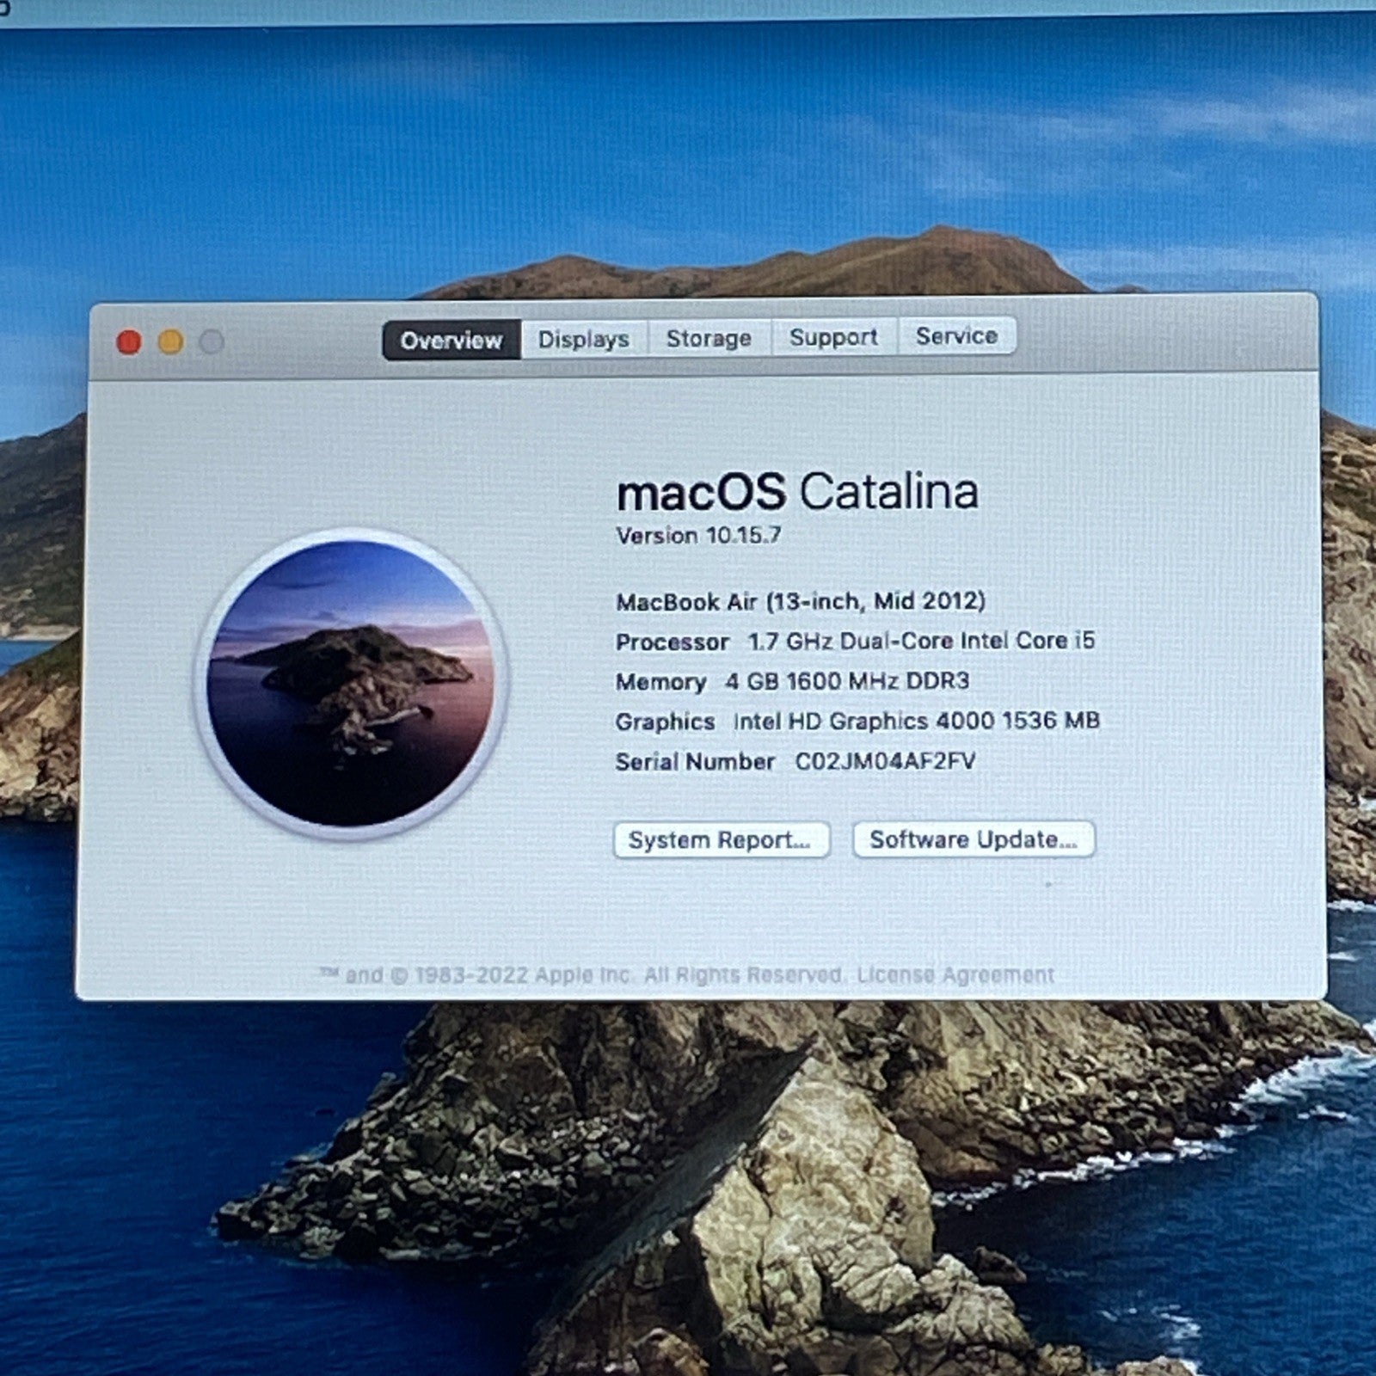Click the serial number C02JM04AF2FV
Viewport: 1376px width, 1376px height.
[884, 761]
